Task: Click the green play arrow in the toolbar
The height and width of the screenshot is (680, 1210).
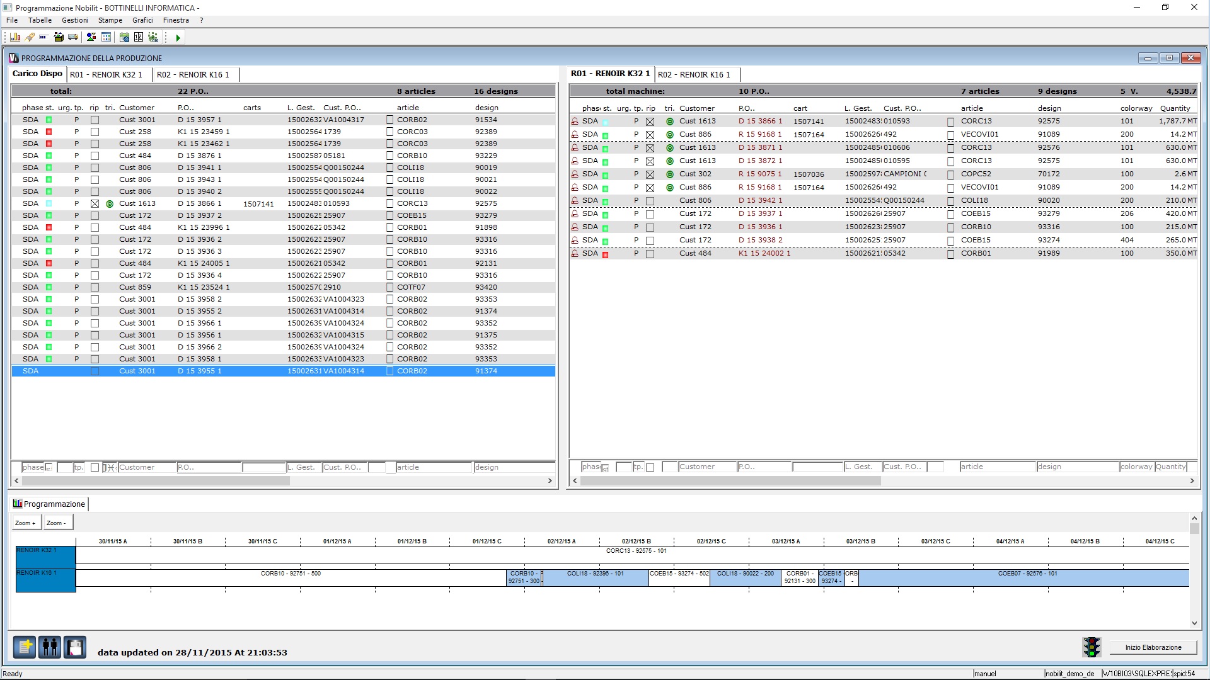Action: 178,38
